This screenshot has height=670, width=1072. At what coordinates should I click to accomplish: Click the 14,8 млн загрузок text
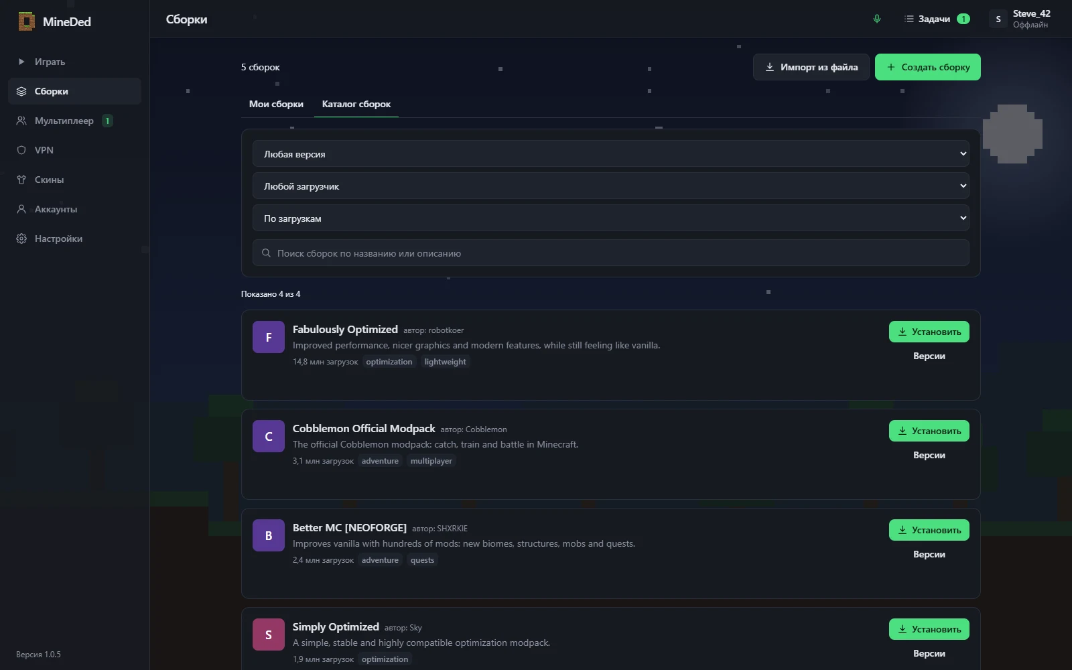coord(326,362)
